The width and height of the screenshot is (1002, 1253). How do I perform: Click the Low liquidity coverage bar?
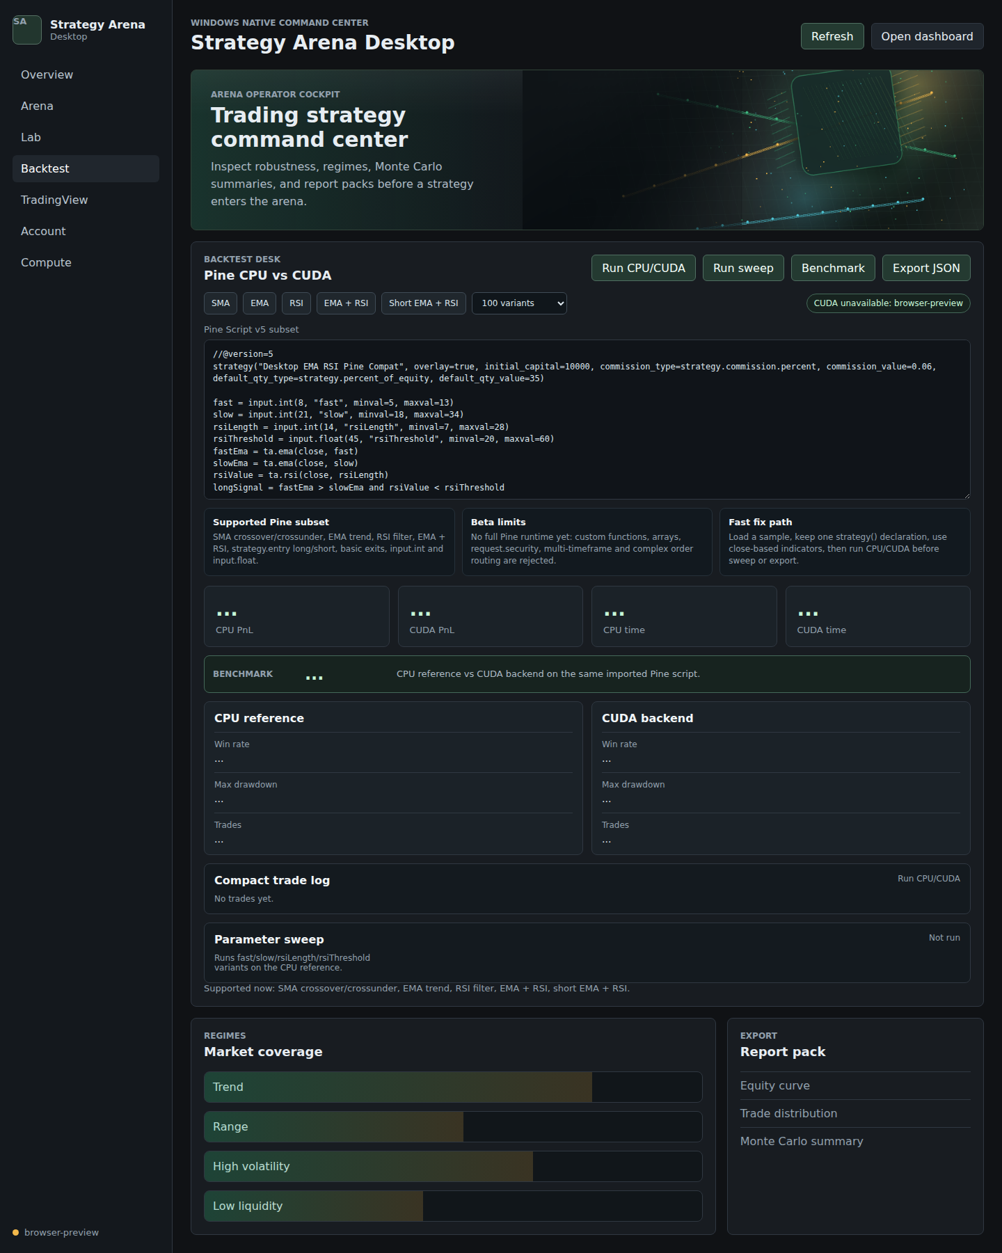453,1206
